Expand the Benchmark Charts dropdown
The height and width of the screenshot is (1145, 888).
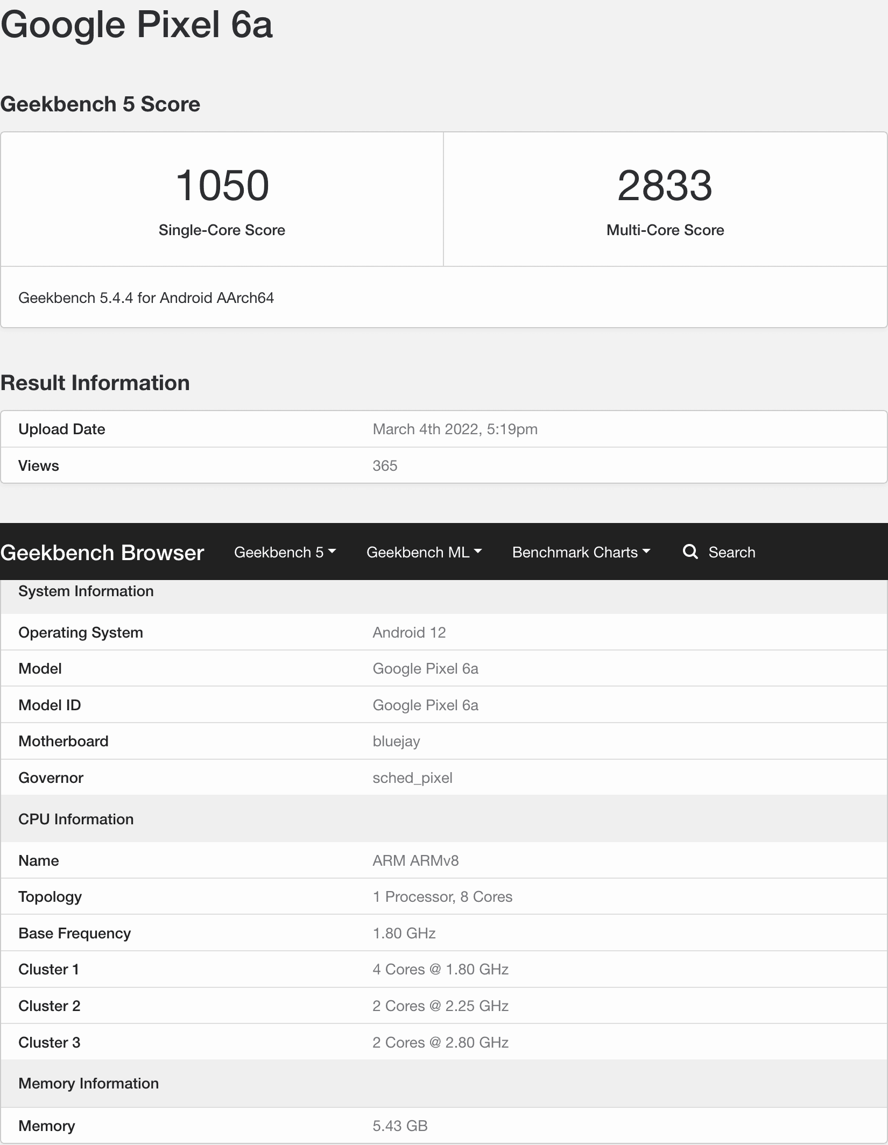pyautogui.click(x=581, y=552)
